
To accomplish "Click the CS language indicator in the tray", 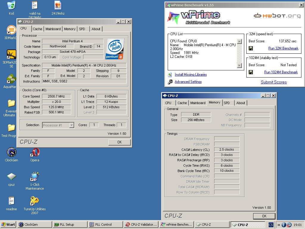I will click(271, 225).
